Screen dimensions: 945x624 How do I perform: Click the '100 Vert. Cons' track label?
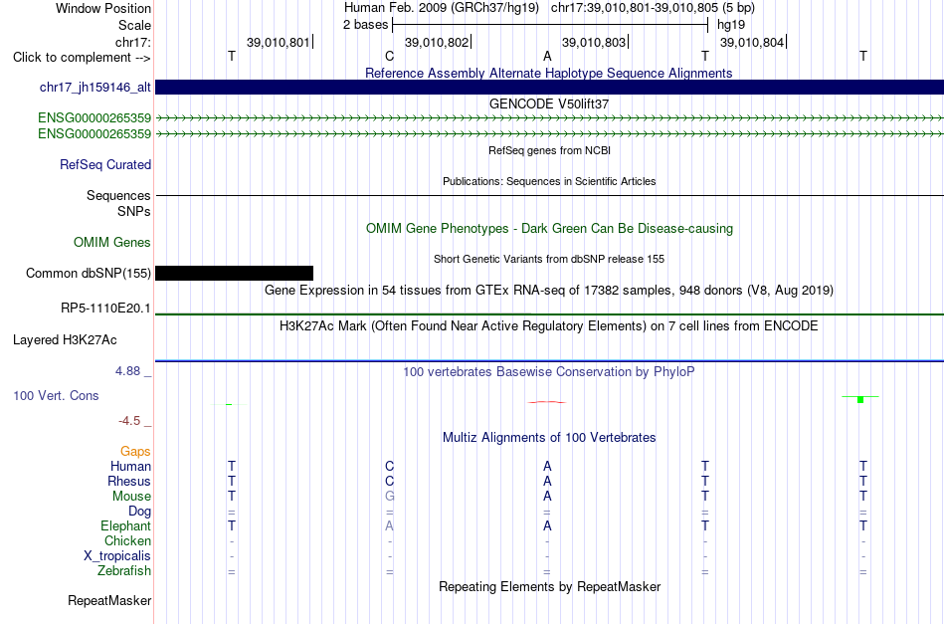(x=56, y=395)
